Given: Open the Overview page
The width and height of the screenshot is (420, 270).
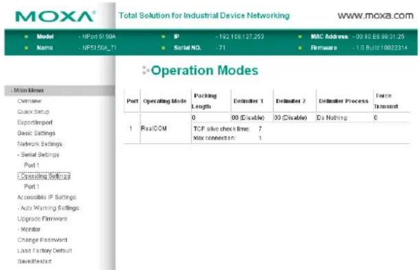Looking at the screenshot, I should coord(29,101).
